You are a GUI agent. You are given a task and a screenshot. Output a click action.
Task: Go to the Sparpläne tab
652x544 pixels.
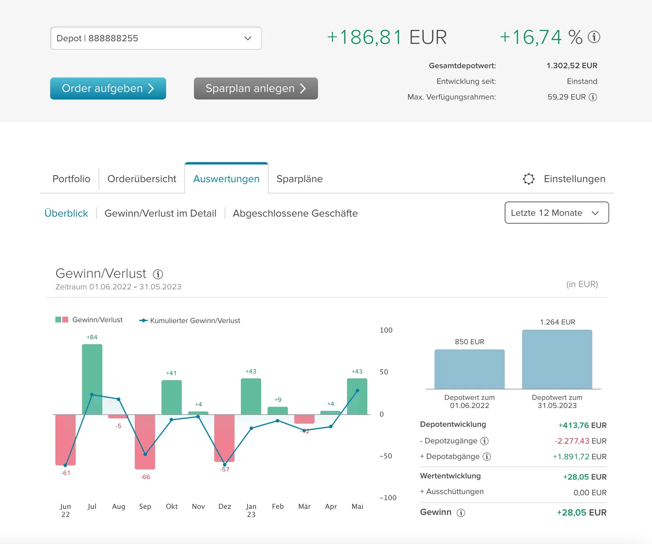tap(300, 179)
